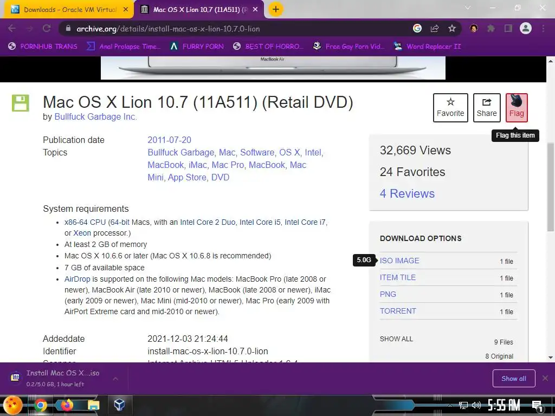Open the notification center icon

pyautogui.click(x=537, y=406)
